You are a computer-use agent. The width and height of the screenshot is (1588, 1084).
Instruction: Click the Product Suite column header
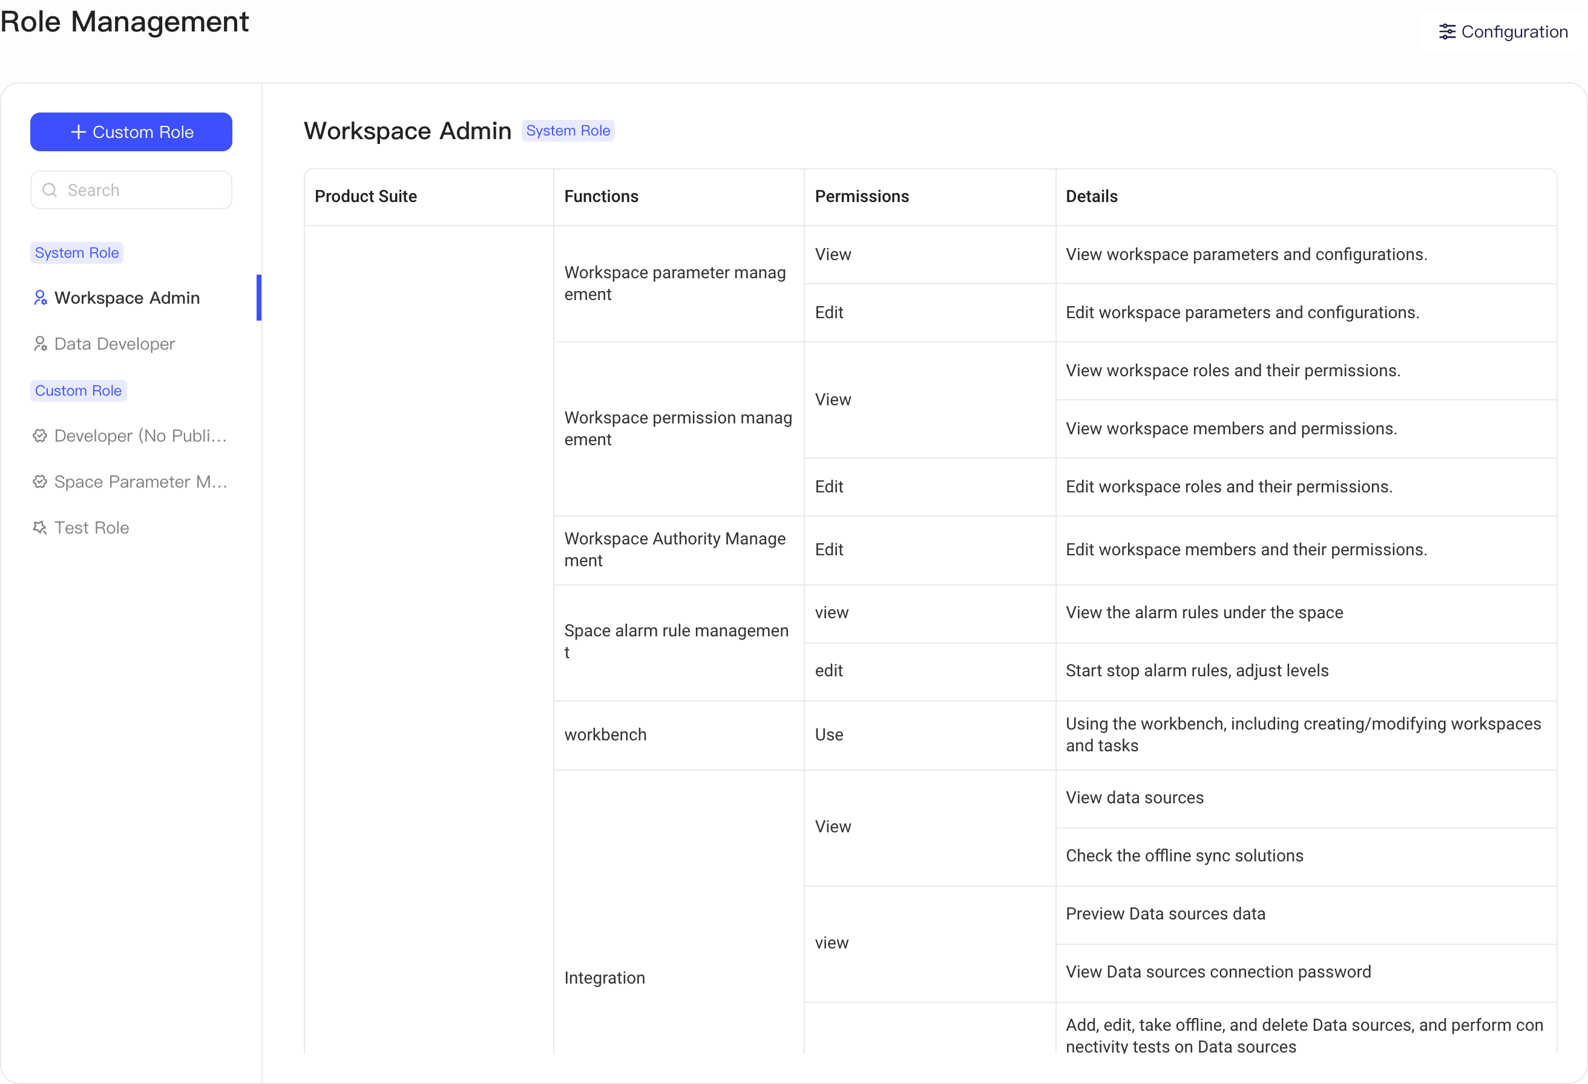[428, 197]
